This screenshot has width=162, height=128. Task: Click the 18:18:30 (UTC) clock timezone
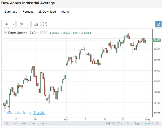coord(113,123)
